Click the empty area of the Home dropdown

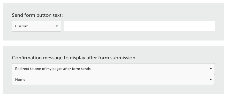[116, 79]
